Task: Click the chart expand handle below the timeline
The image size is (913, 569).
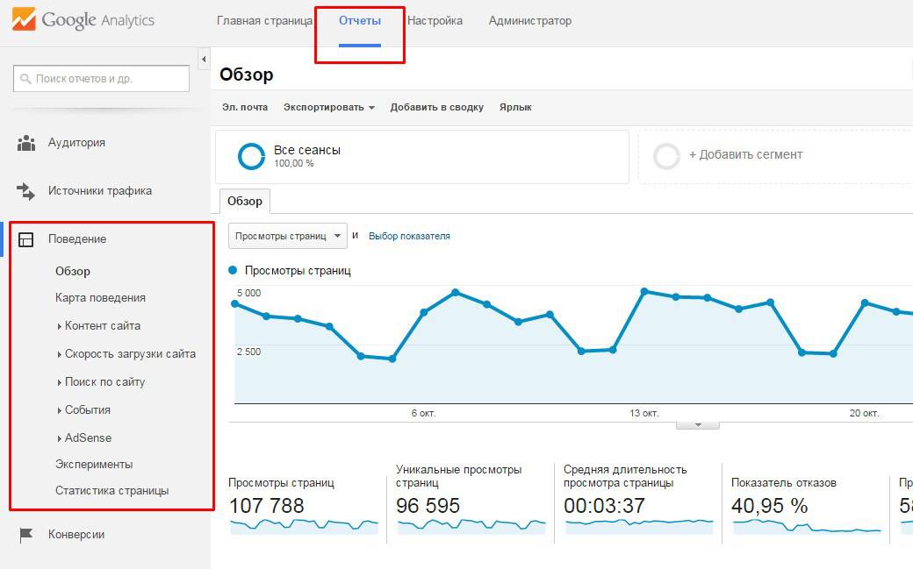Action: tap(698, 425)
